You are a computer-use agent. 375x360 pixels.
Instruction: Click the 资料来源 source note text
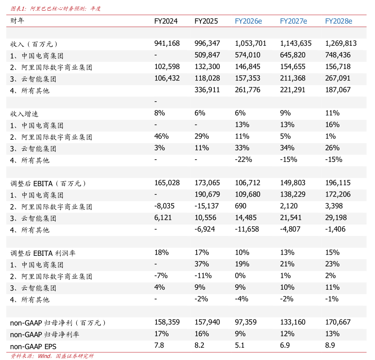tap(52, 356)
